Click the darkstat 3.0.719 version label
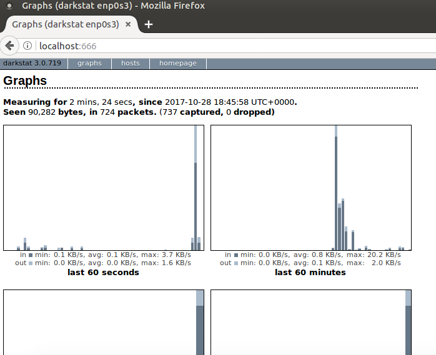 32,63
